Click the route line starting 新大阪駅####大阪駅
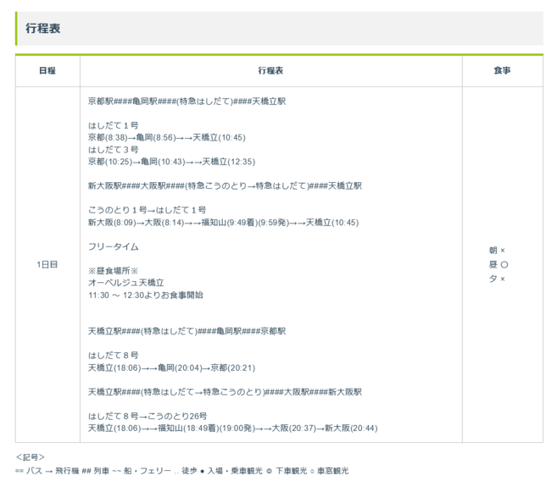This screenshot has width=551, height=481. click(225, 186)
